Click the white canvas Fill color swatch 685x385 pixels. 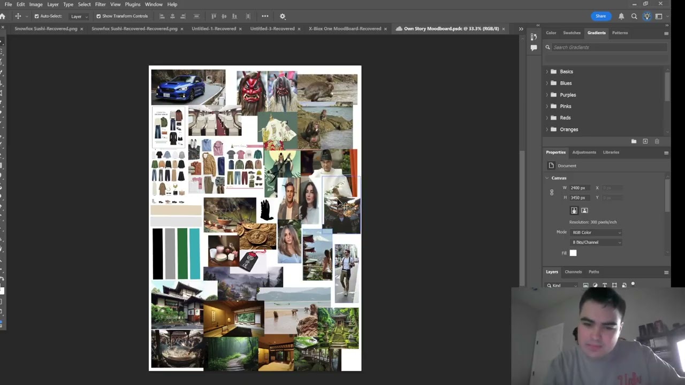point(573,253)
